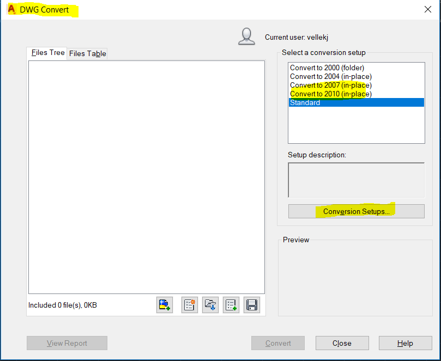Switch to the Files Tree tab
The height and width of the screenshot is (361, 441).
46,53
